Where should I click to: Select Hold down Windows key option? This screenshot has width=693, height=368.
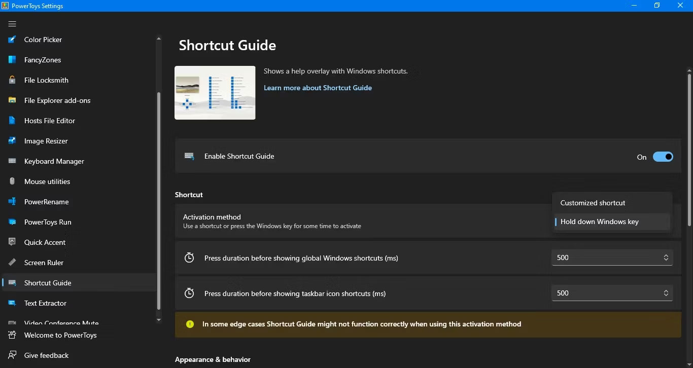tap(599, 222)
